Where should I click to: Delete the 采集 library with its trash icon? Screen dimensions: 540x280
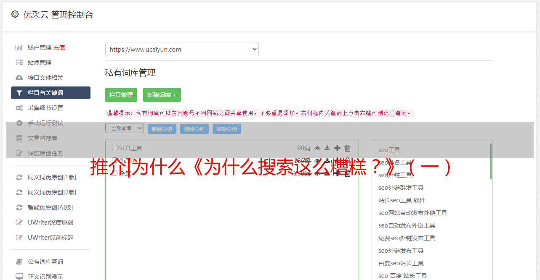click(348, 173)
